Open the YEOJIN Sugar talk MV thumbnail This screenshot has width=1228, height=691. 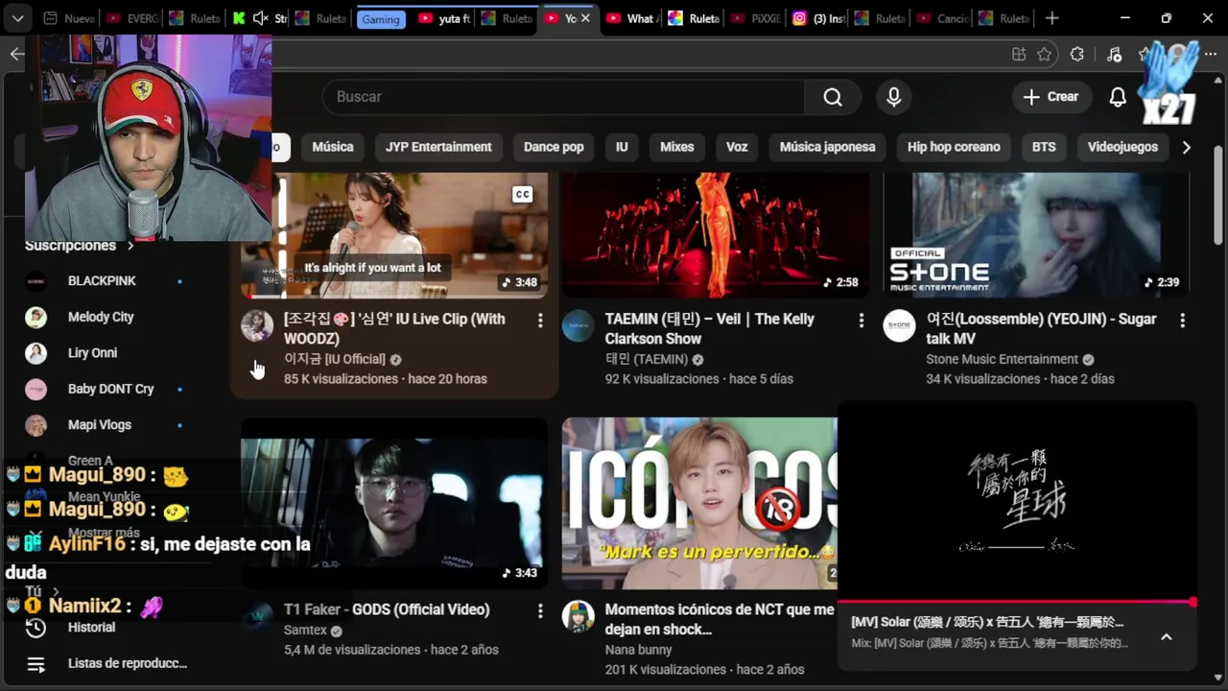point(1036,235)
